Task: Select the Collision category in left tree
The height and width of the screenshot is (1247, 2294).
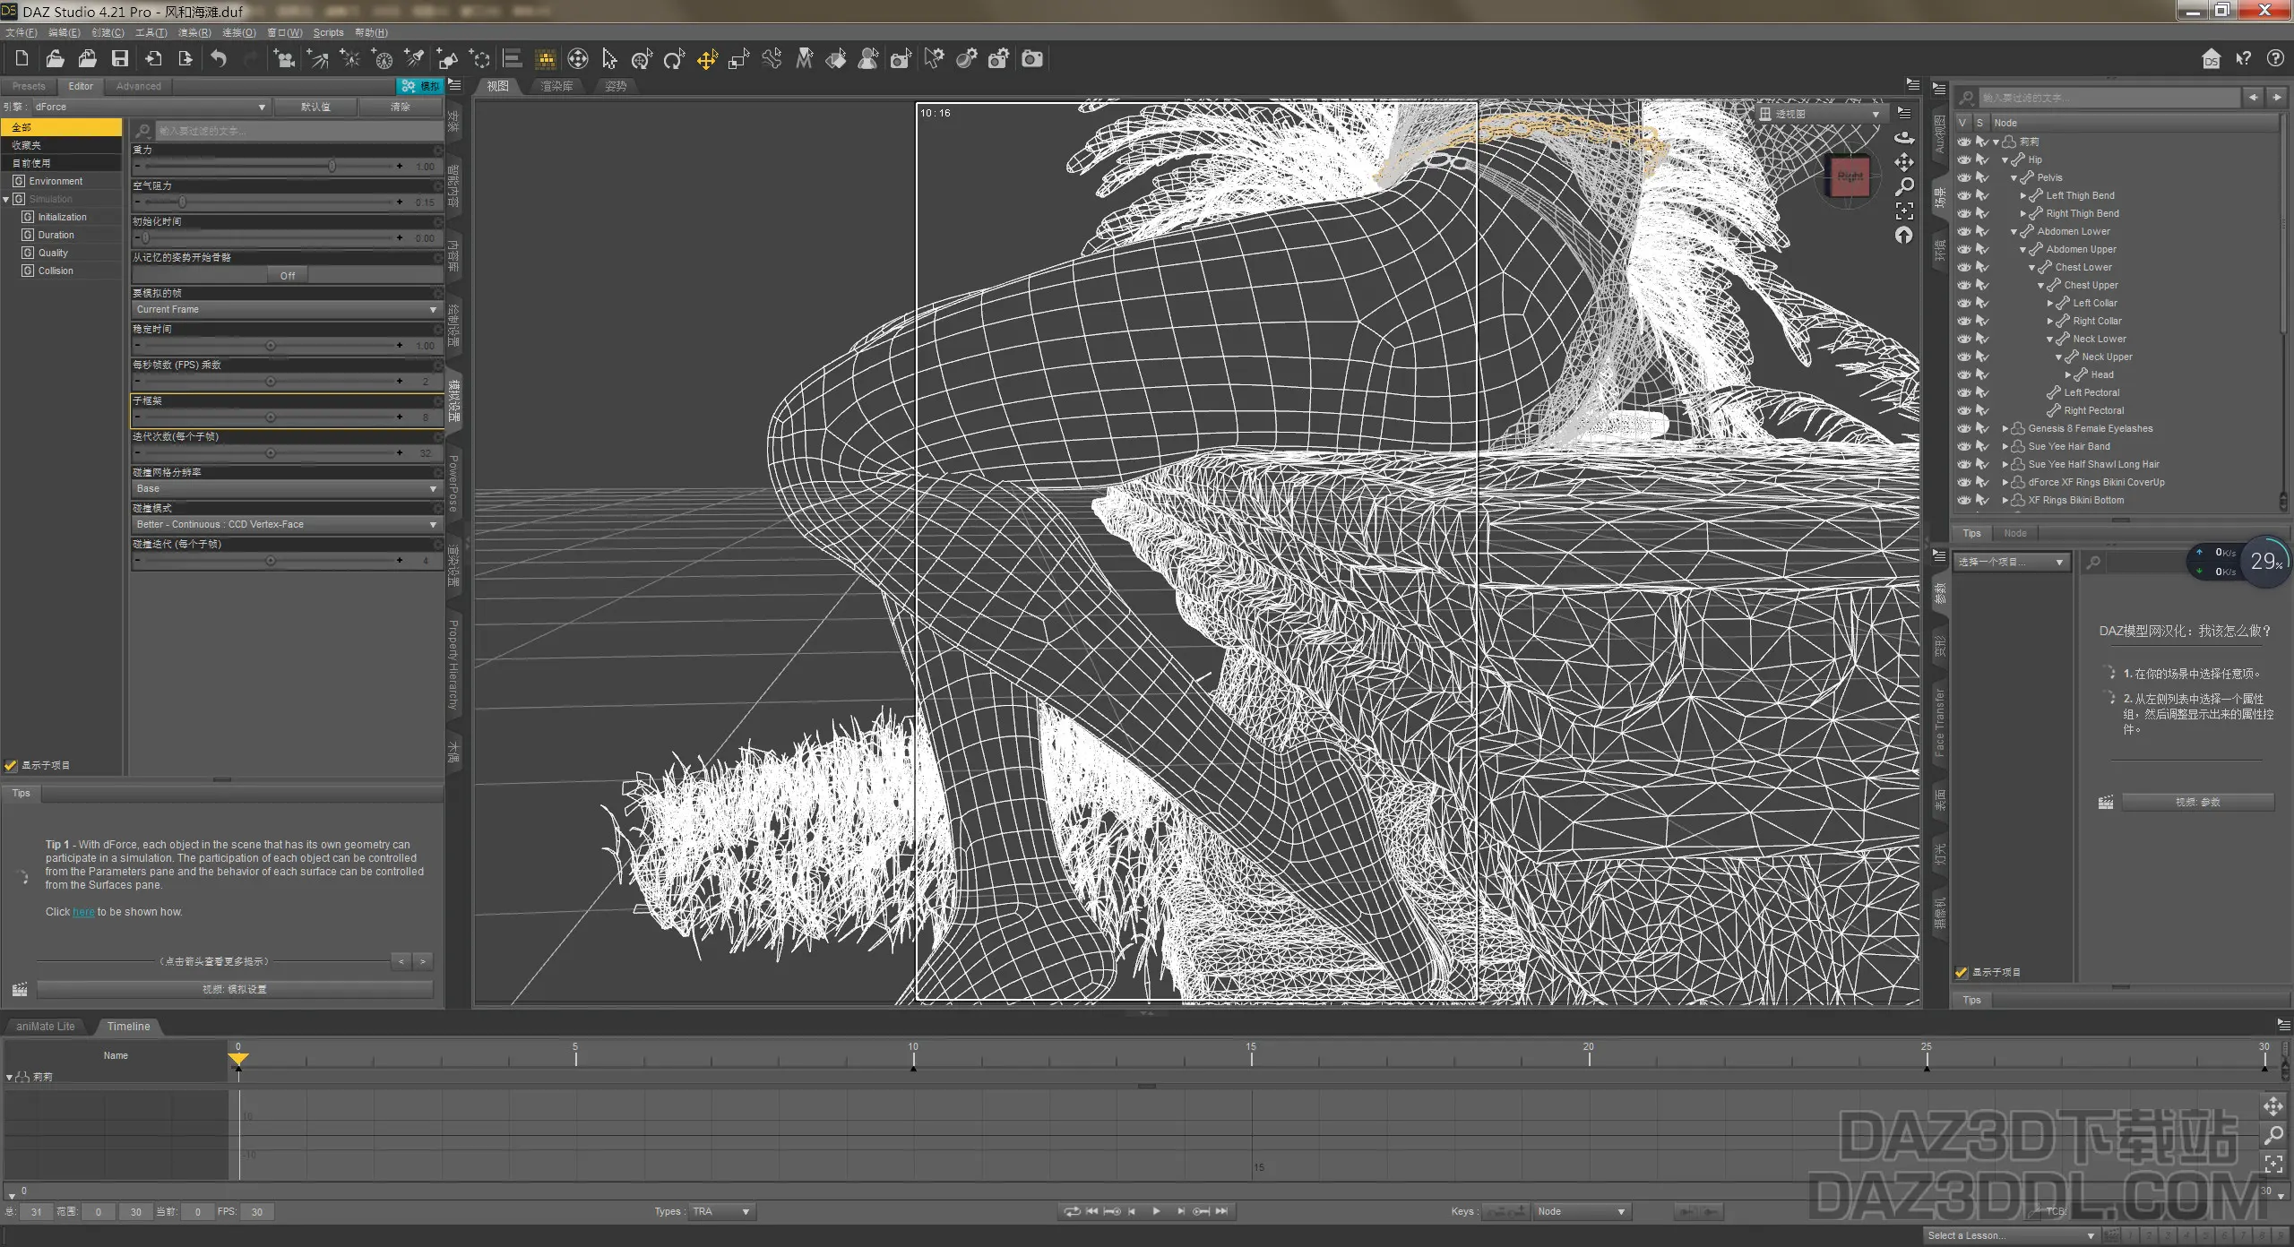Action: coord(55,271)
